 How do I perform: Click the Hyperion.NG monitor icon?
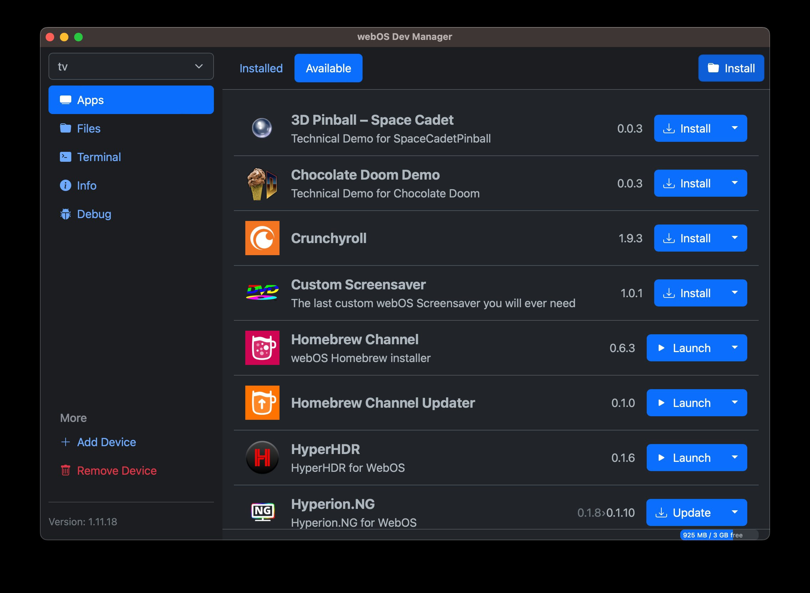[x=262, y=512]
